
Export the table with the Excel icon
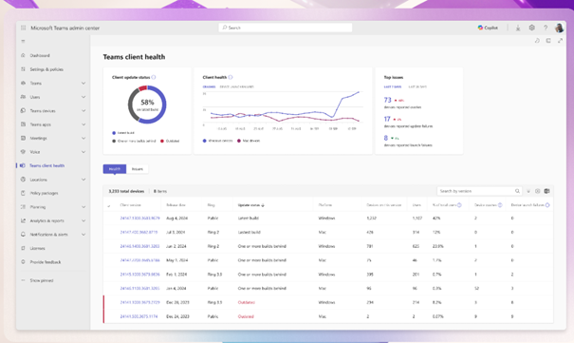coord(546,191)
